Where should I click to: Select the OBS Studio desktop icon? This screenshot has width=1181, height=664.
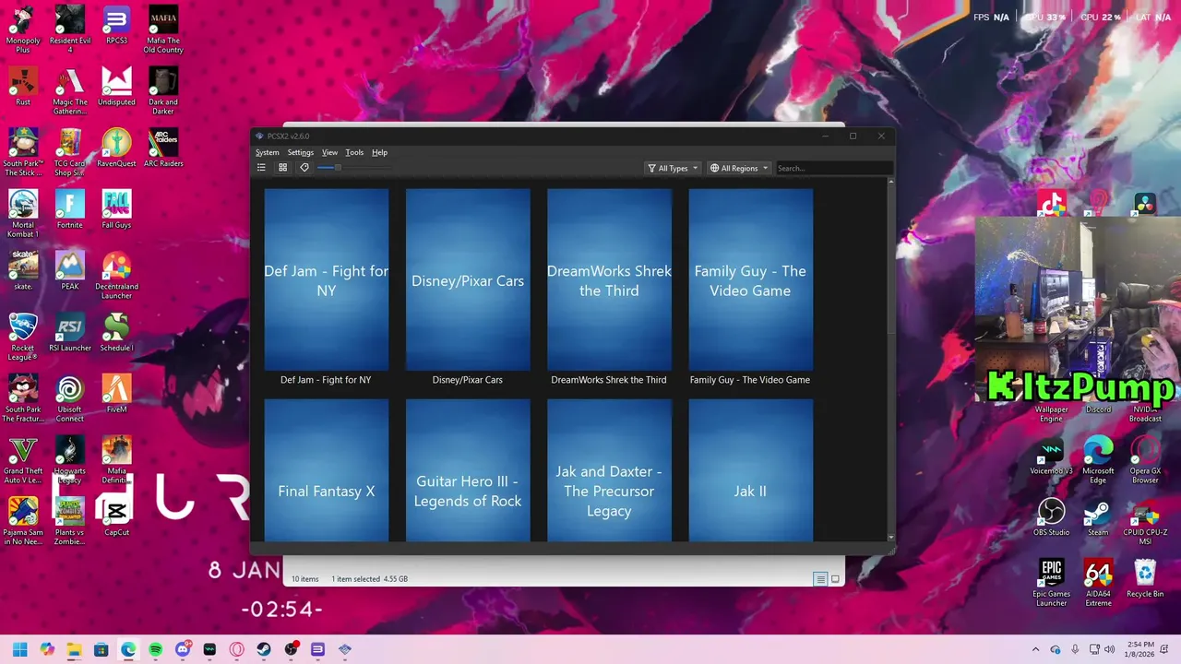(1051, 516)
